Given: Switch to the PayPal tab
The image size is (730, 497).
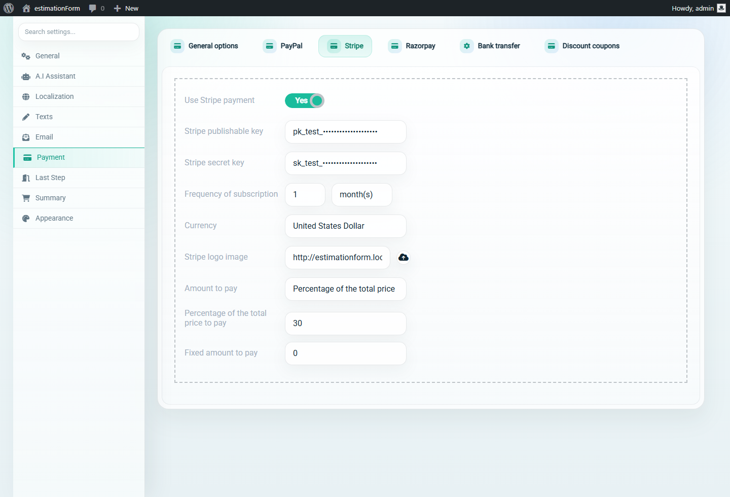Looking at the screenshot, I should pyautogui.click(x=283, y=46).
